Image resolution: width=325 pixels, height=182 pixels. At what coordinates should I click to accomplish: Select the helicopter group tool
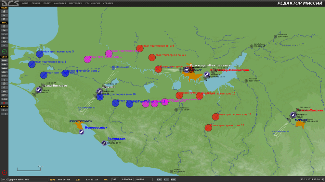pyautogui.click(x=4, y=64)
